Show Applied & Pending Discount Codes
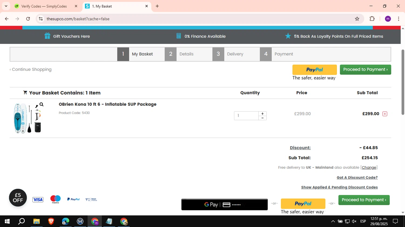Screen dimensions: 405x227 point(339,187)
